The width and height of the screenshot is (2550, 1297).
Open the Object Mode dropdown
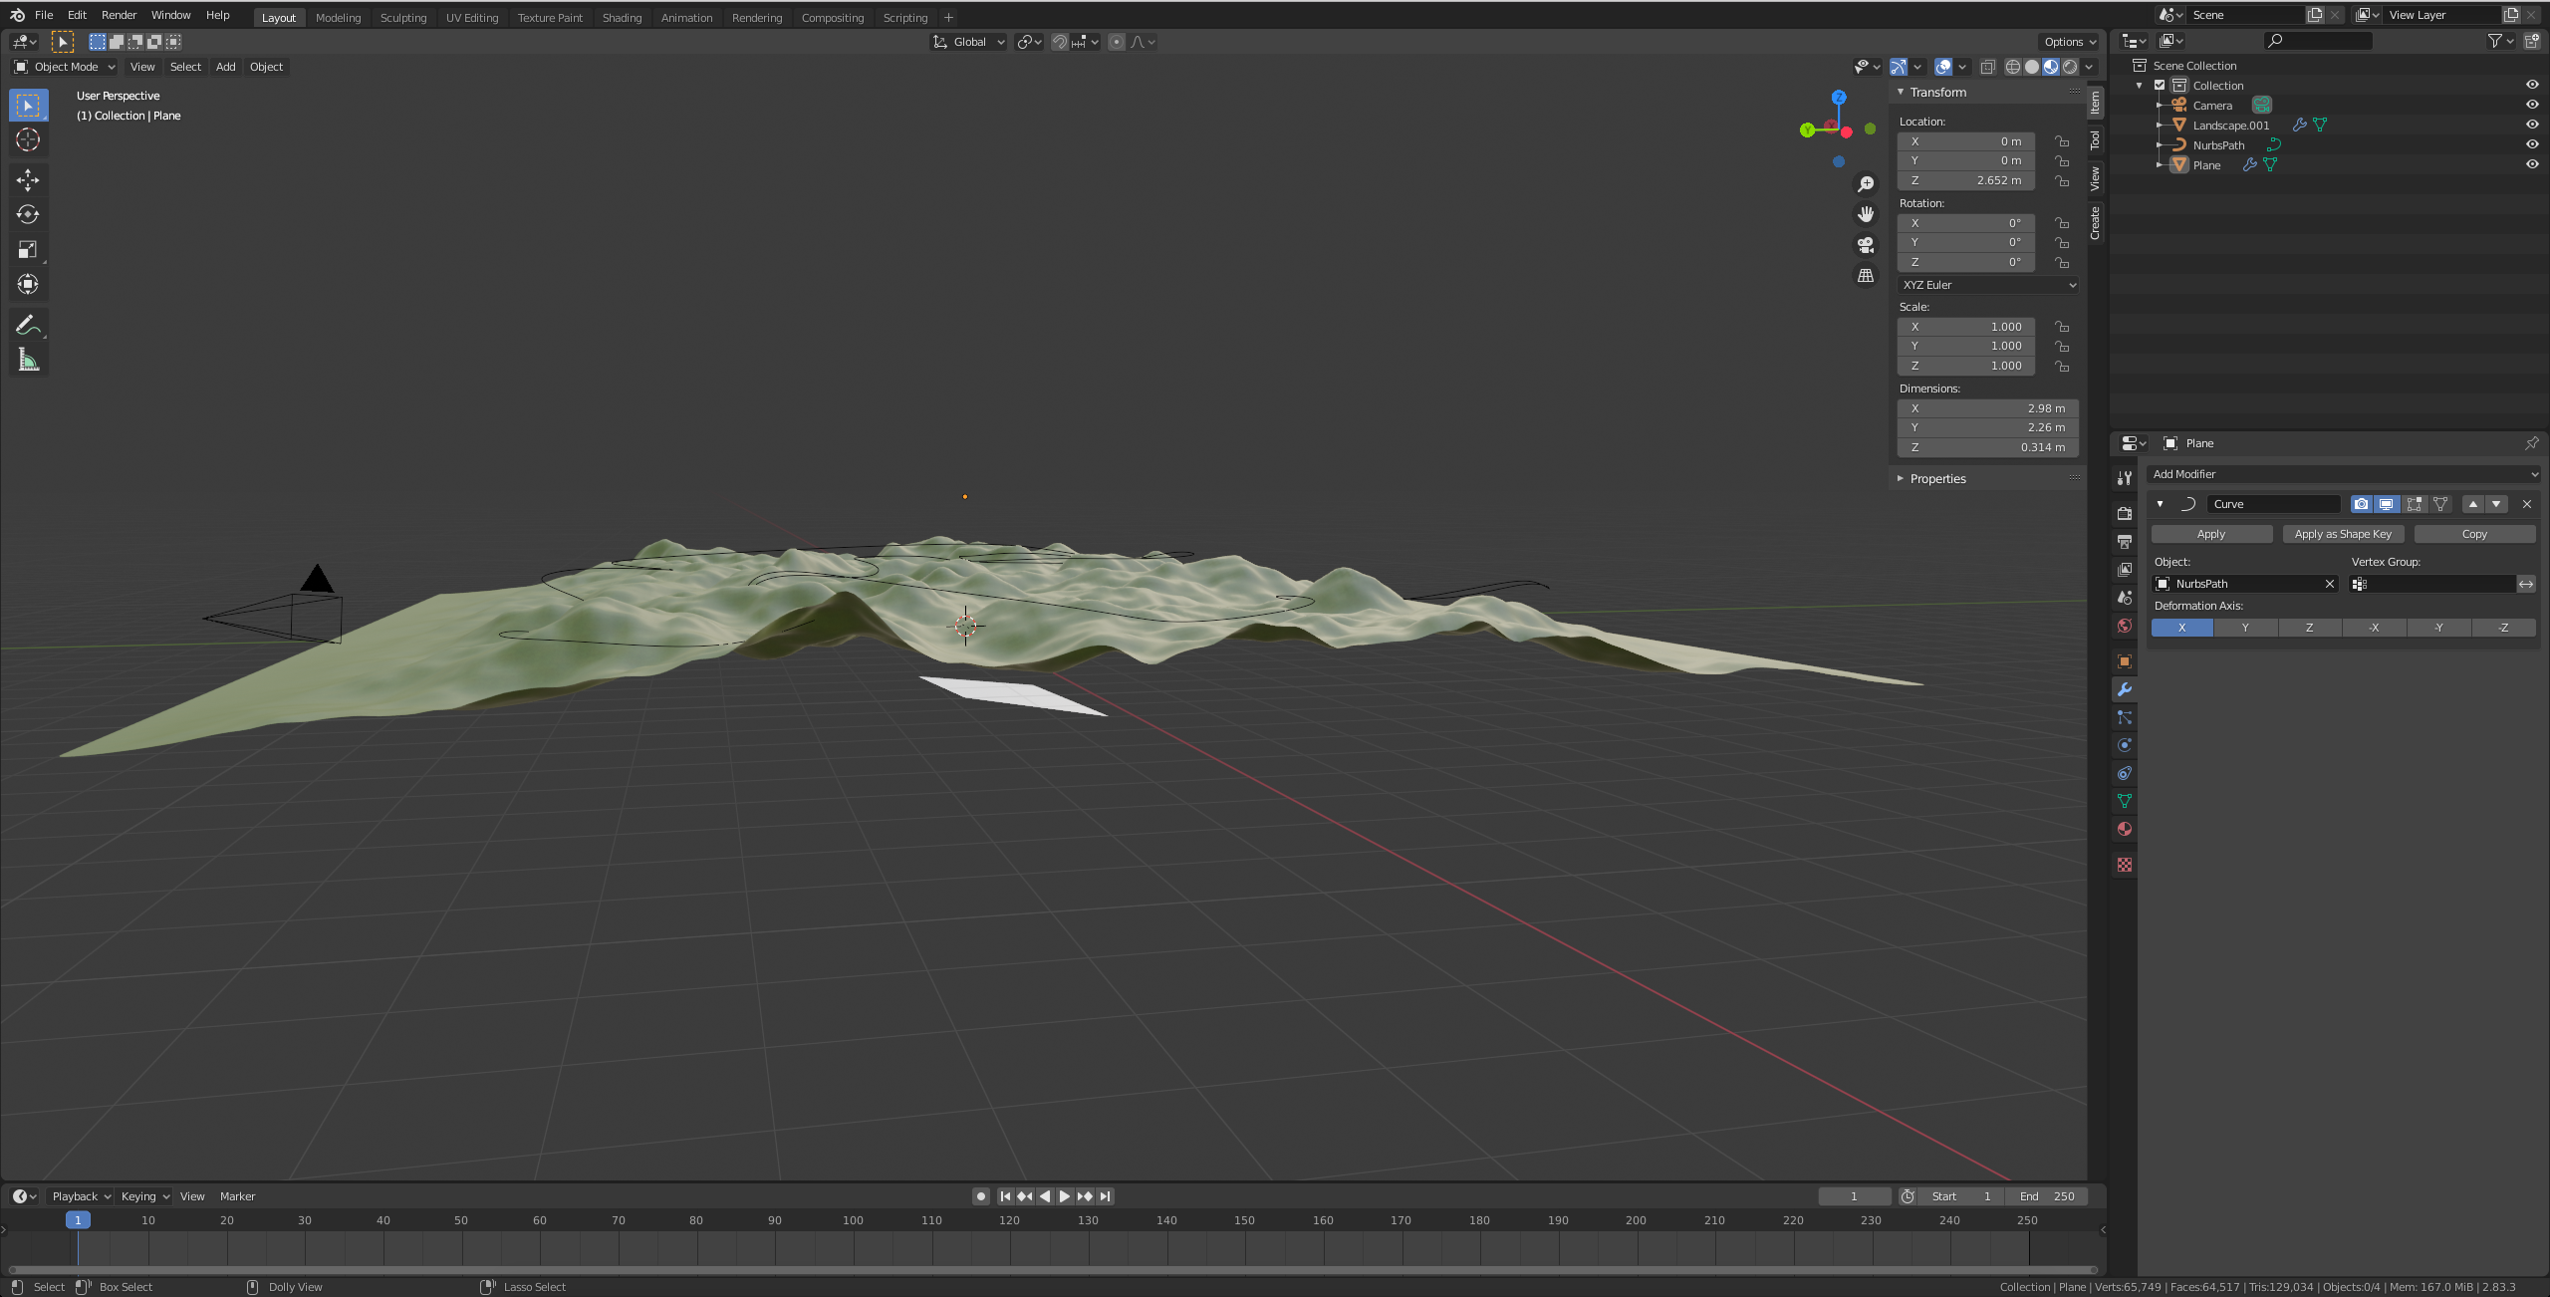(x=65, y=67)
